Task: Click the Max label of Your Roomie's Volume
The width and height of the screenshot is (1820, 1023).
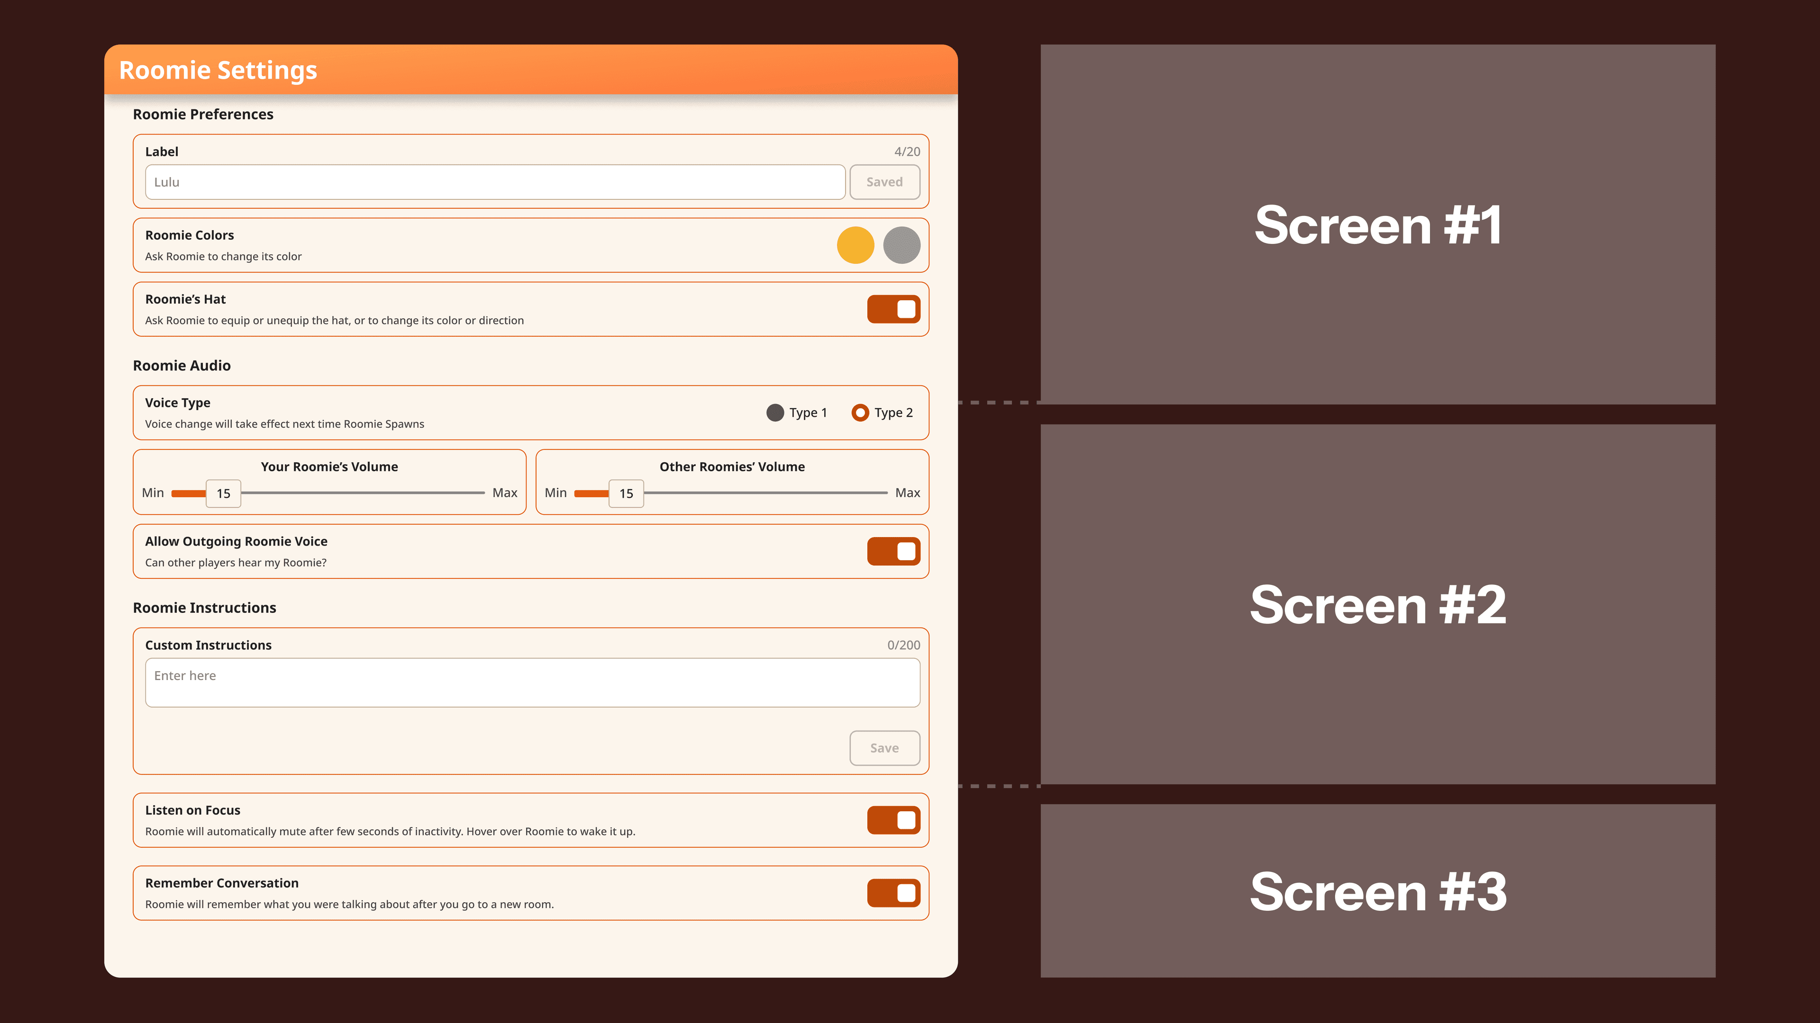Action: tap(504, 493)
